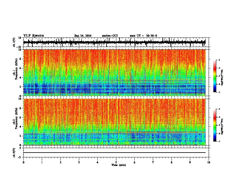
Task: Click the ch.2 spectrogram "6" kHz tick label
Action: tap(21, 117)
